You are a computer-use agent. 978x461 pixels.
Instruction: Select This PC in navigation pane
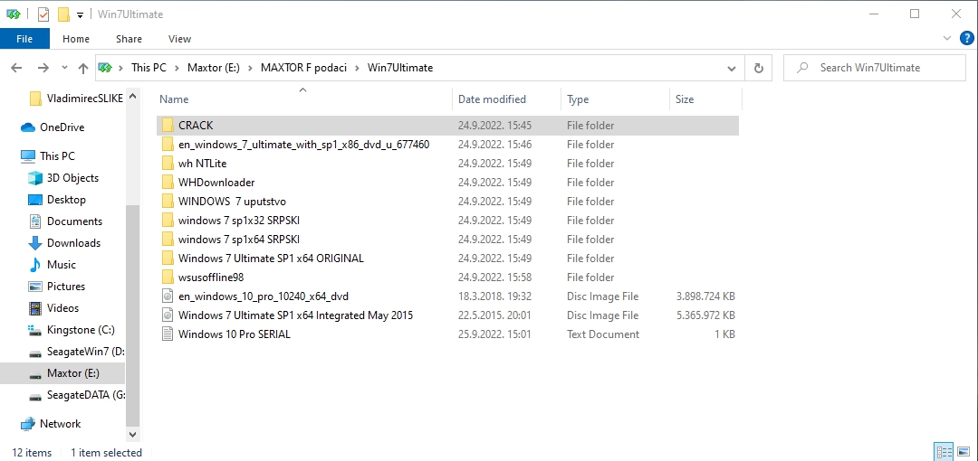[x=57, y=155]
